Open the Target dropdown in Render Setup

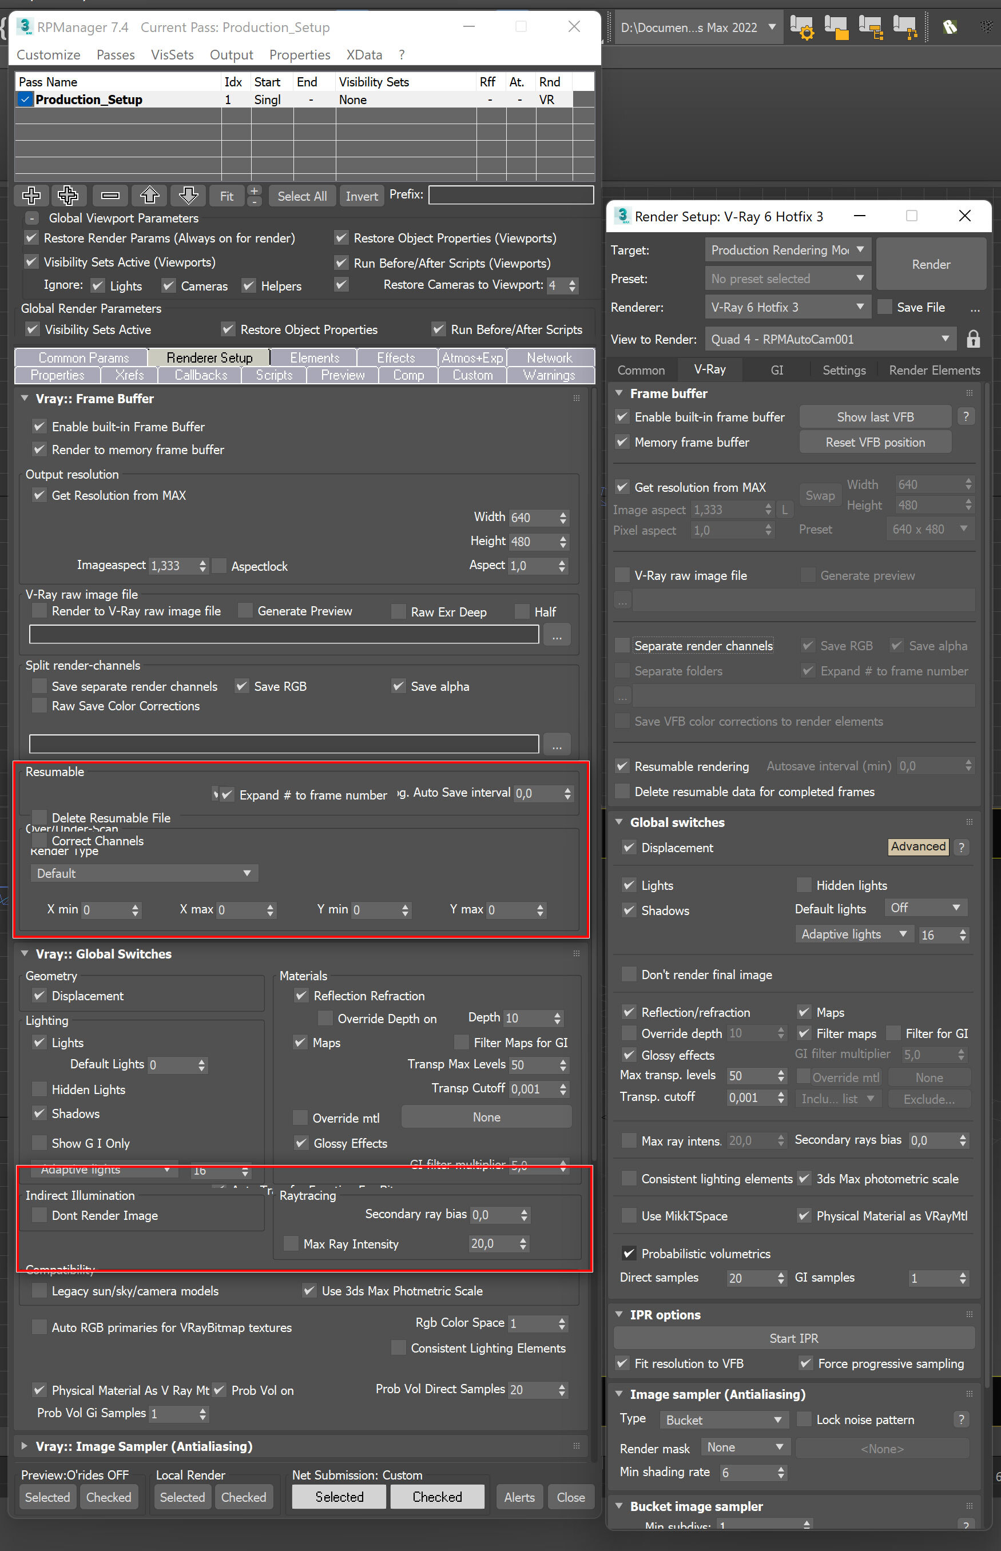(788, 250)
